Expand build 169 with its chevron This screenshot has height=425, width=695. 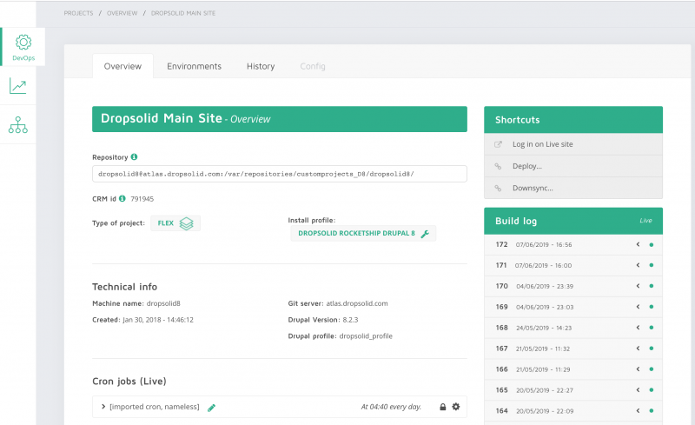(638, 307)
